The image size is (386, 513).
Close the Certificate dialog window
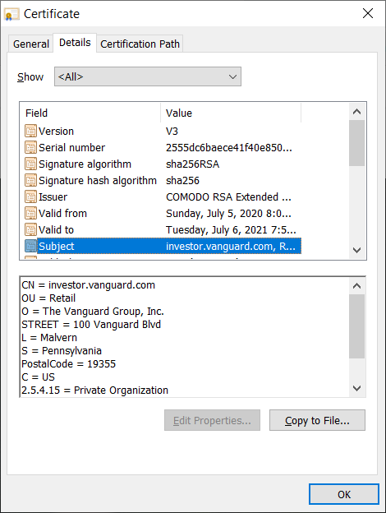[x=368, y=13]
